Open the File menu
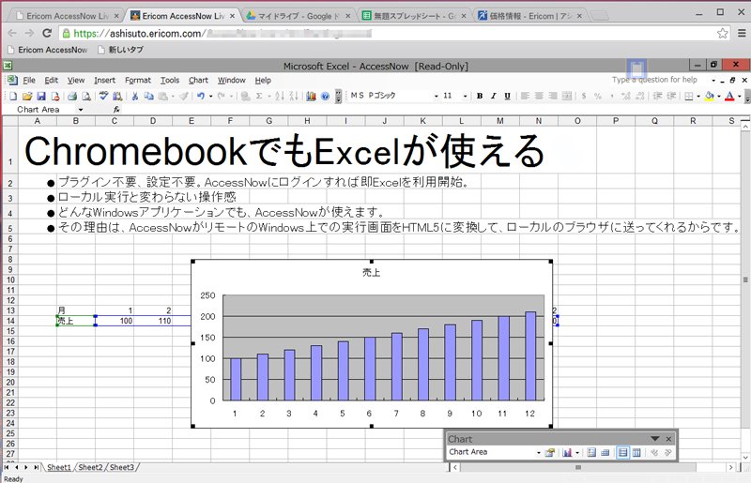The height and width of the screenshot is (483, 751). click(x=29, y=81)
